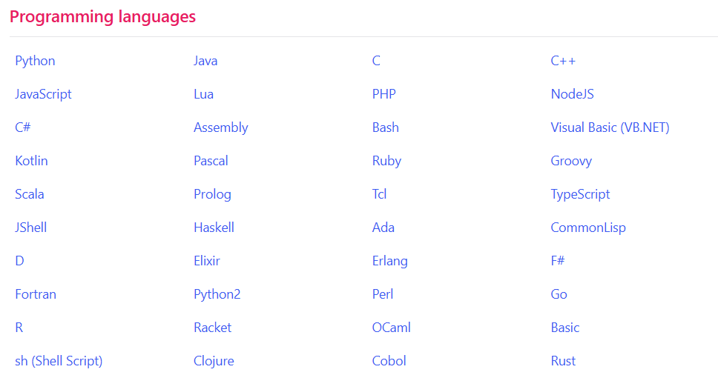
Task: Open the Kotlin link
Action: tap(31, 161)
